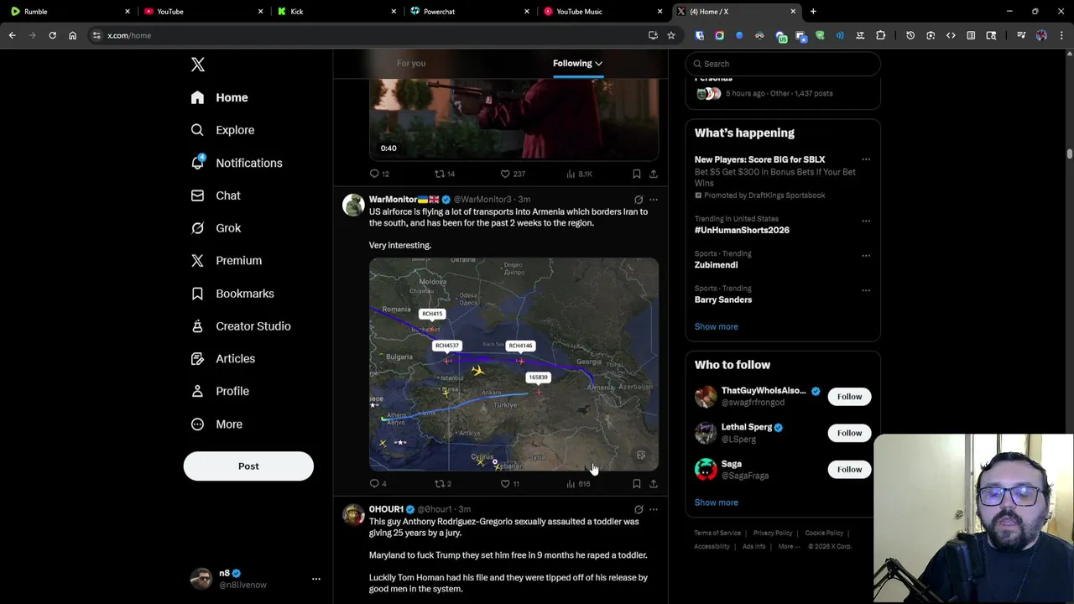Open more menu on WarMonitor post

tap(654, 200)
